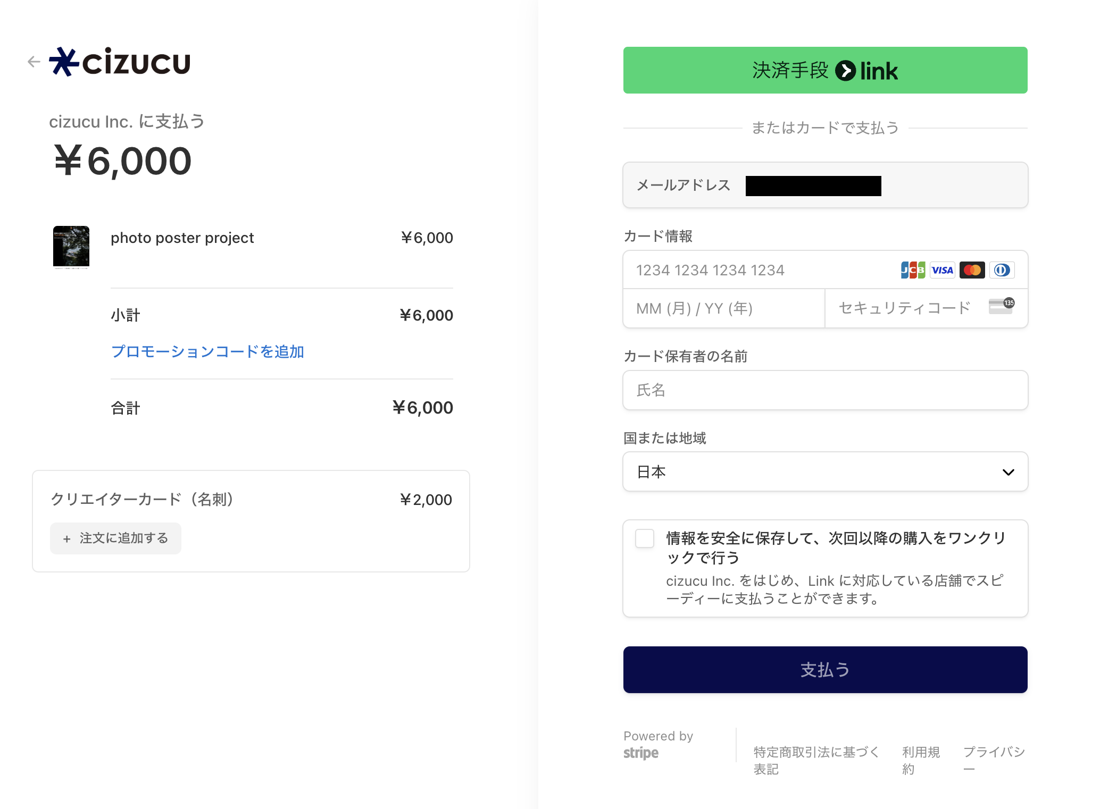
Task: Click the Diners Club card icon
Action: click(1002, 270)
